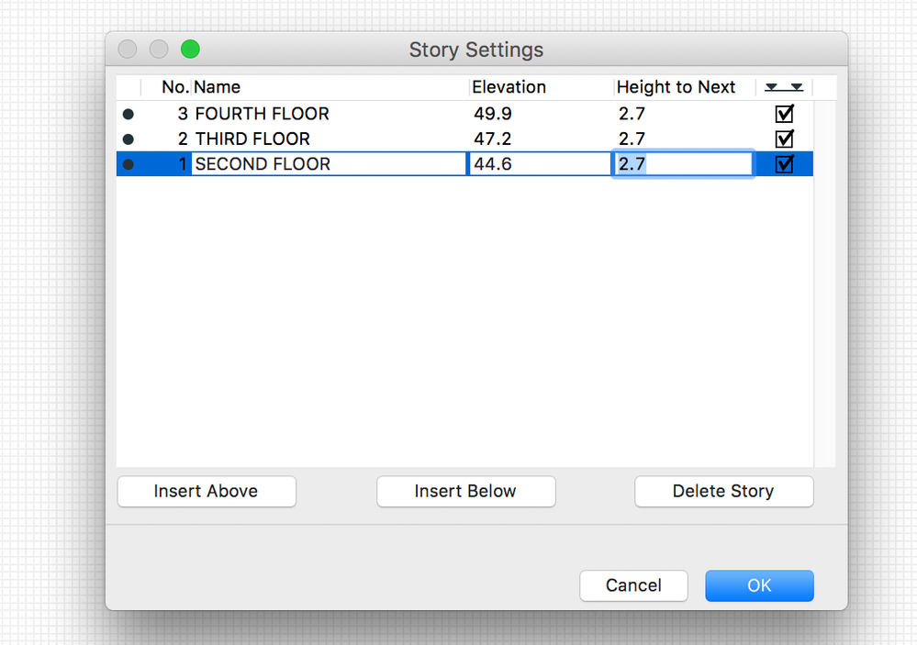Screen dimensions: 917x645
Task: Click the Elevation column header
Action: point(509,87)
